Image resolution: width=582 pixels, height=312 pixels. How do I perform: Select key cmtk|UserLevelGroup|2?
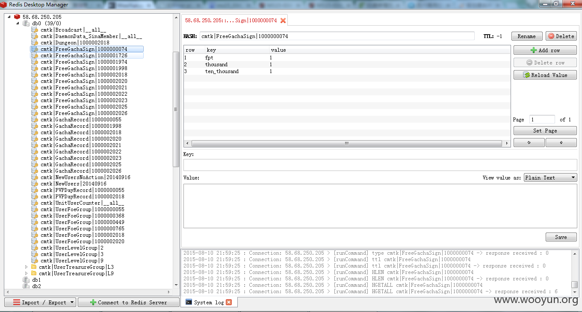72,248
